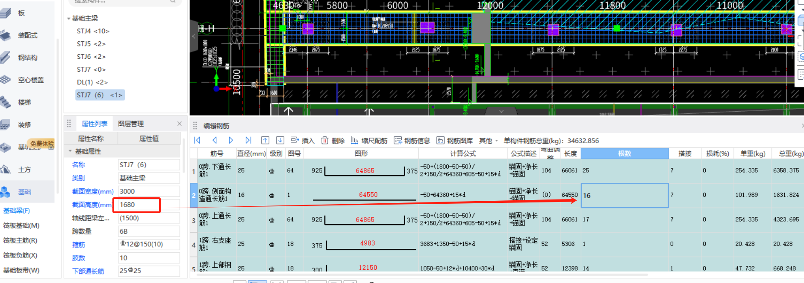
Task: Click the 直径(mm) column header
Action: [x=252, y=153]
